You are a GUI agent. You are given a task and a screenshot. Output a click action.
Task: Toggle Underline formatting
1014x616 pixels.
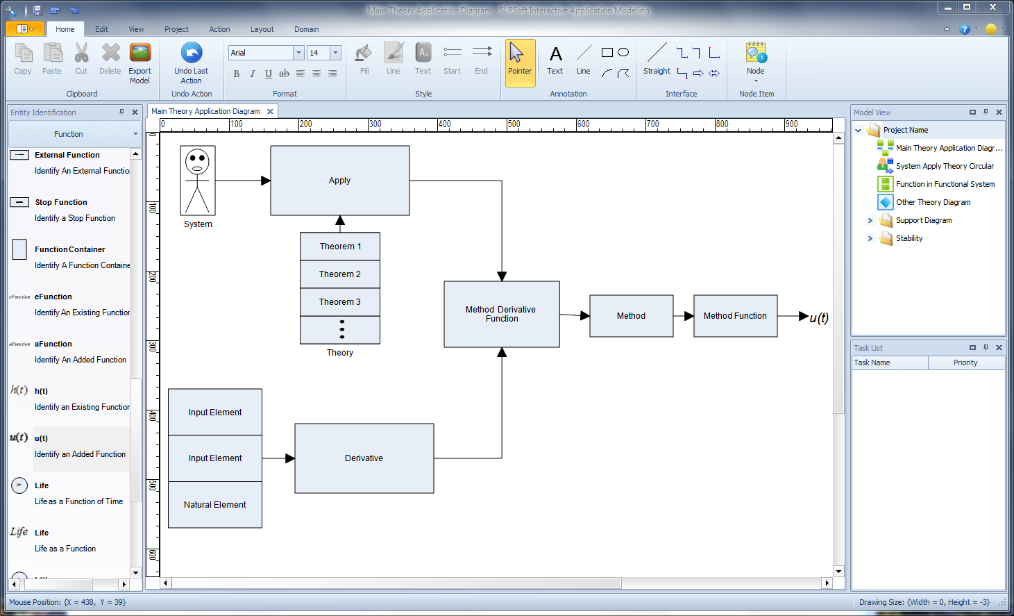tap(269, 74)
